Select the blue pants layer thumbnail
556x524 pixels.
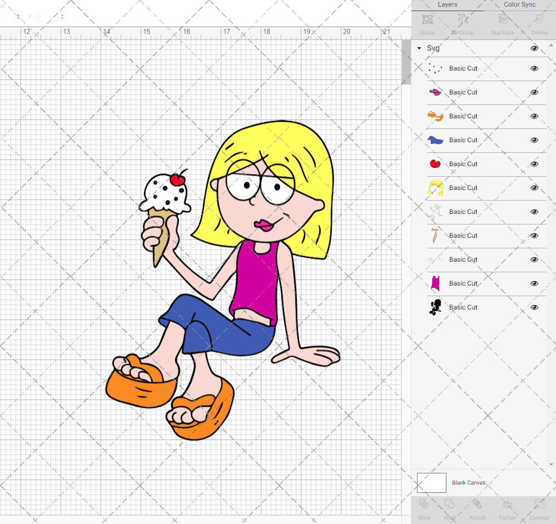coord(435,140)
